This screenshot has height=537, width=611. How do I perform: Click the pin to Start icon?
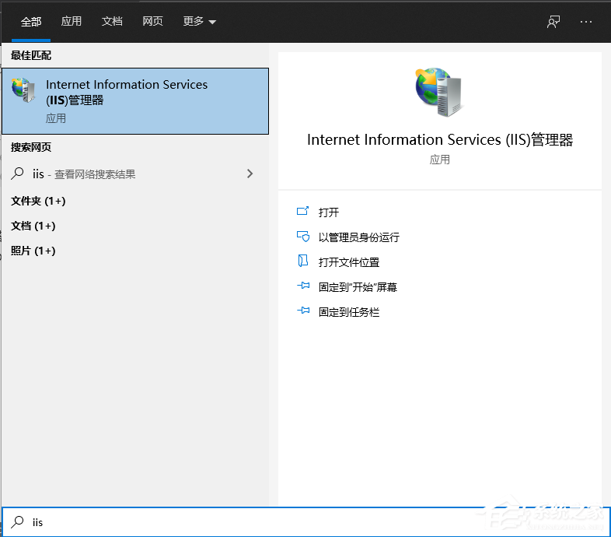coord(303,287)
